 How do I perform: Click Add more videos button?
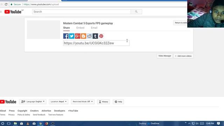pos(183,56)
